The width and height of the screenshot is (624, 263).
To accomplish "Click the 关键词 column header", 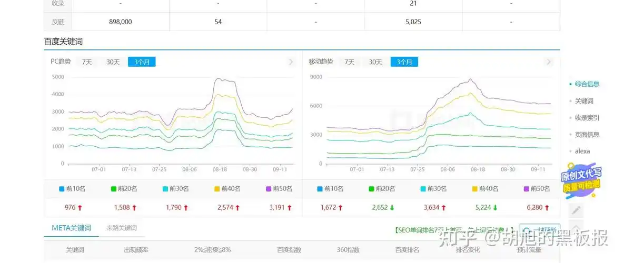I will click(x=75, y=250).
